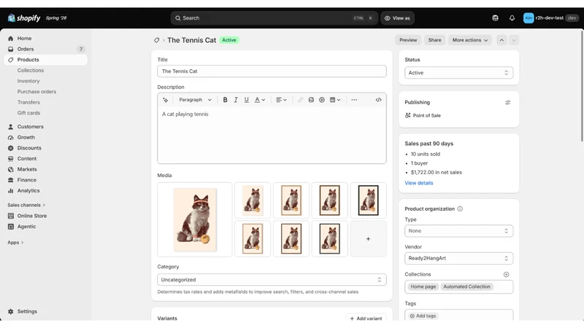Viewport: 584px width, 328px height.
Task: Open Finance in sidebar
Action: click(x=45, y=180)
